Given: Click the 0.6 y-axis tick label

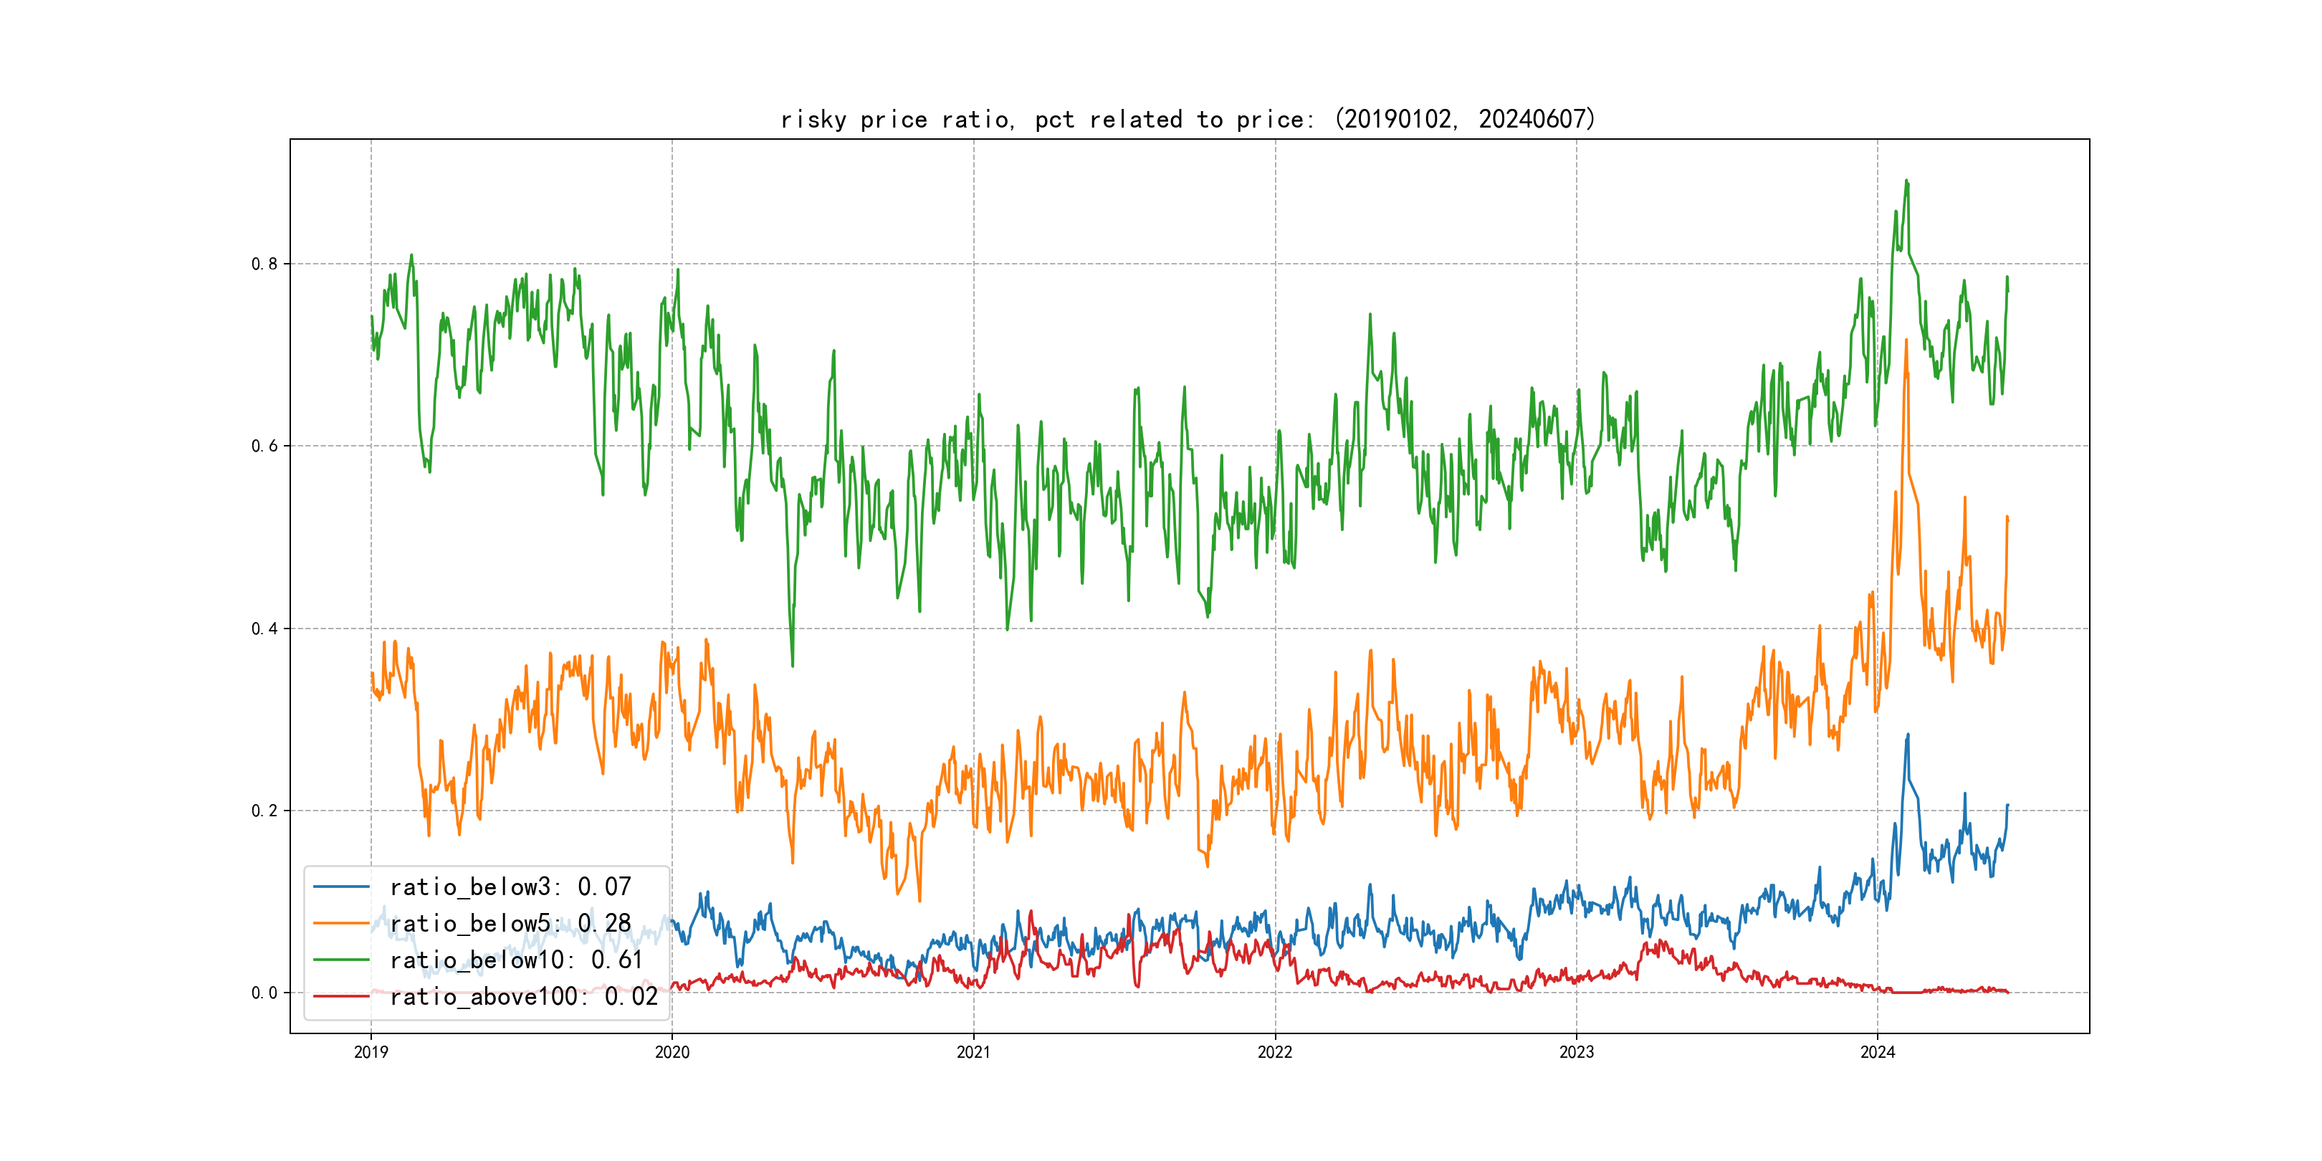Looking at the screenshot, I should click(264, 446).
